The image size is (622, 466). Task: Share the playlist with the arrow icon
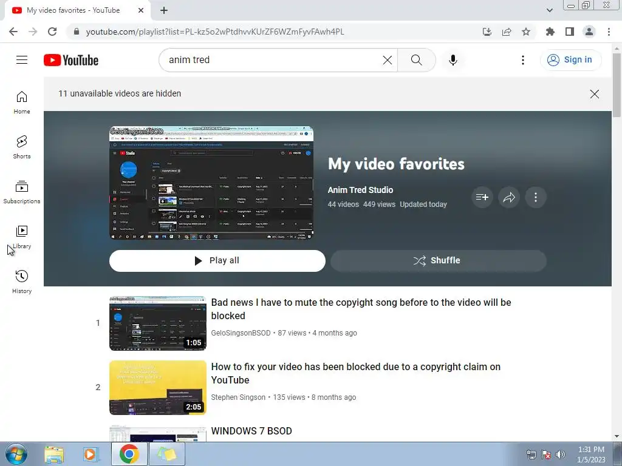pyautogui.click(x=509, y=197)
